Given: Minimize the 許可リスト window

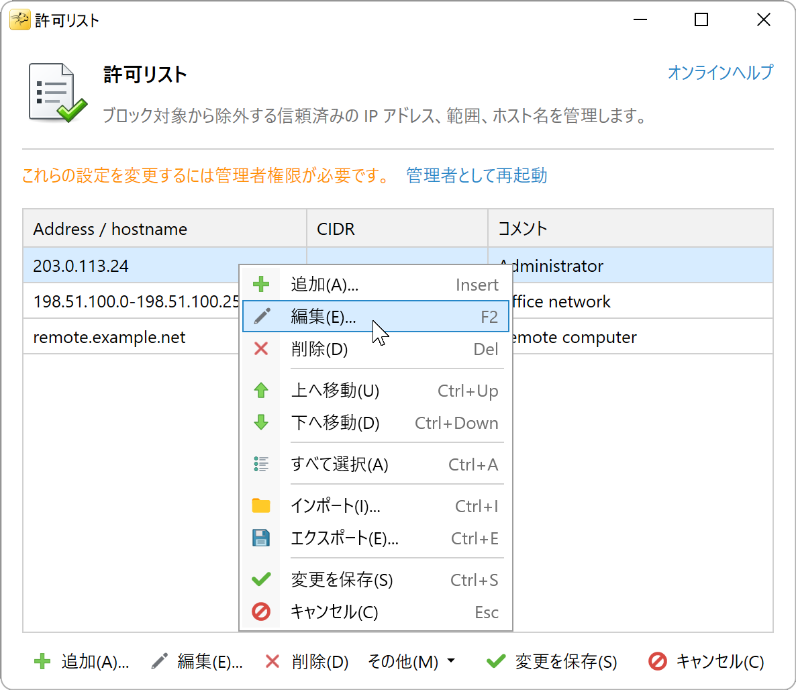Looking at the screenshot, I should (x=640, y=20).
